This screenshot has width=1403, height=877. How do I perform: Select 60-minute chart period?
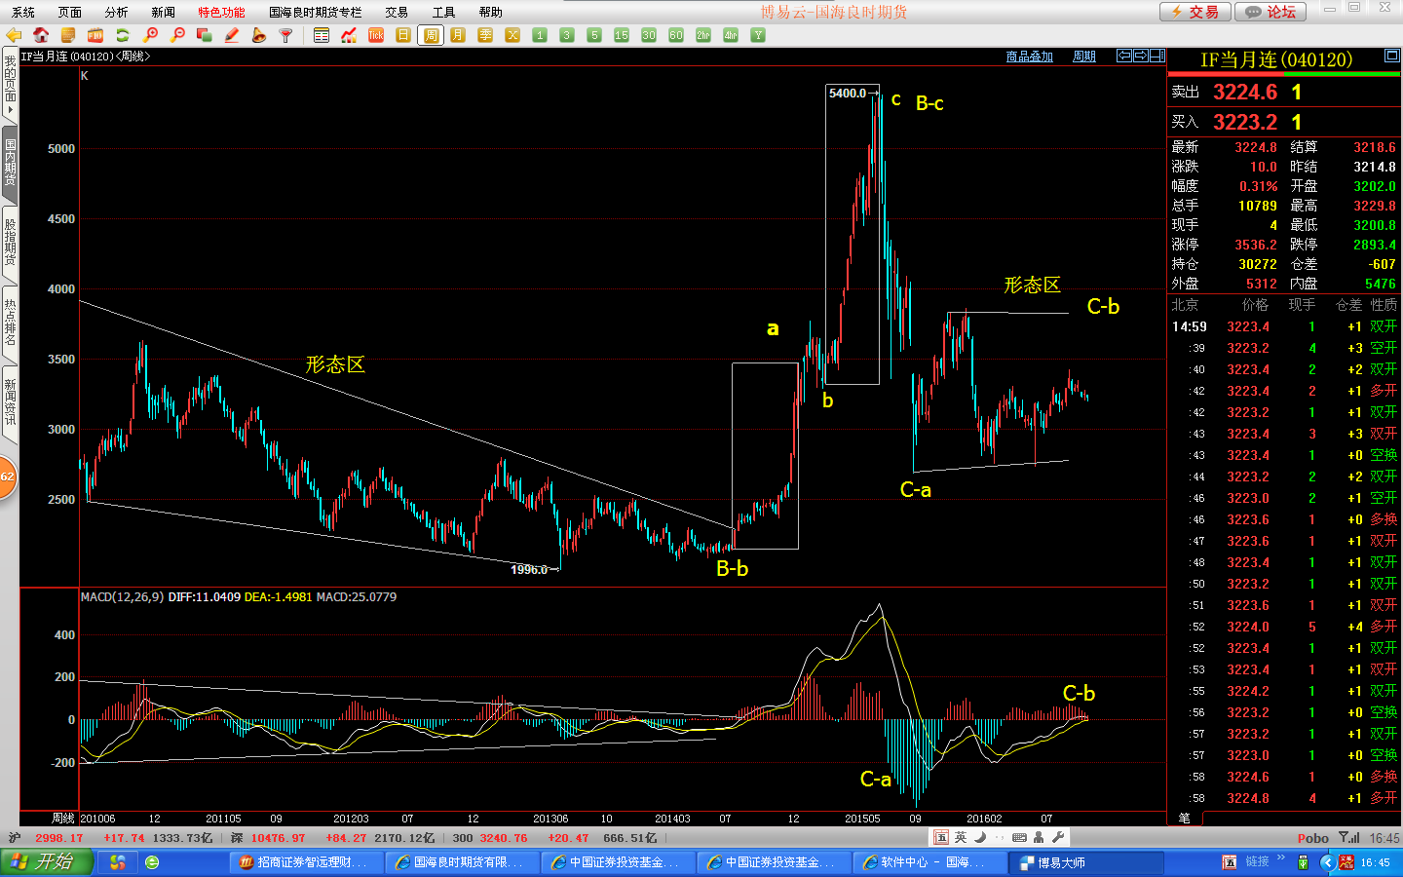pos(676,35)
